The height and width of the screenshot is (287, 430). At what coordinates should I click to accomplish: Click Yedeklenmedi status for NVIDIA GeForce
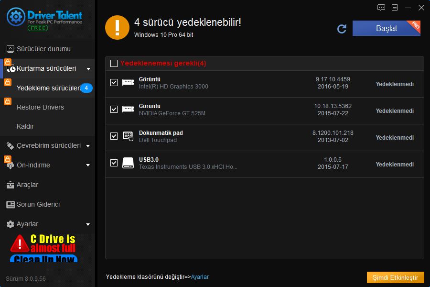[x=395, y=111]
